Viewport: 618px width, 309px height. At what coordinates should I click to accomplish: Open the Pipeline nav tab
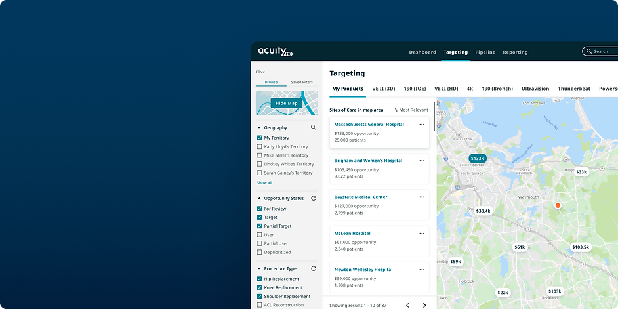(485, 52)
